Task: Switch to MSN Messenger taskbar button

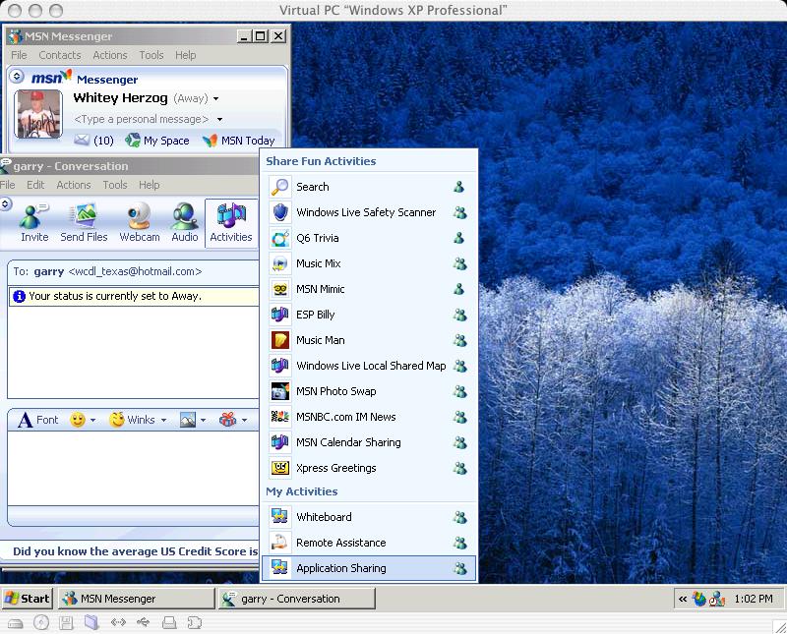Action: tap(136, 599)
